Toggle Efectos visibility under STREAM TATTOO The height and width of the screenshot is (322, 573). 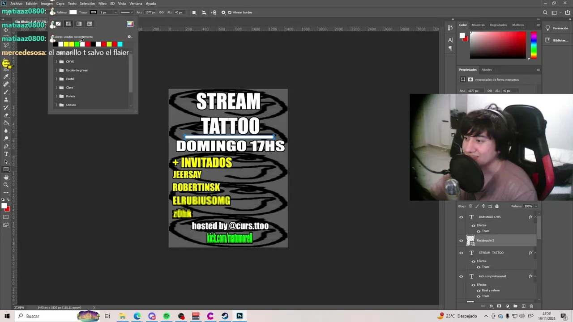pos(473,261)
